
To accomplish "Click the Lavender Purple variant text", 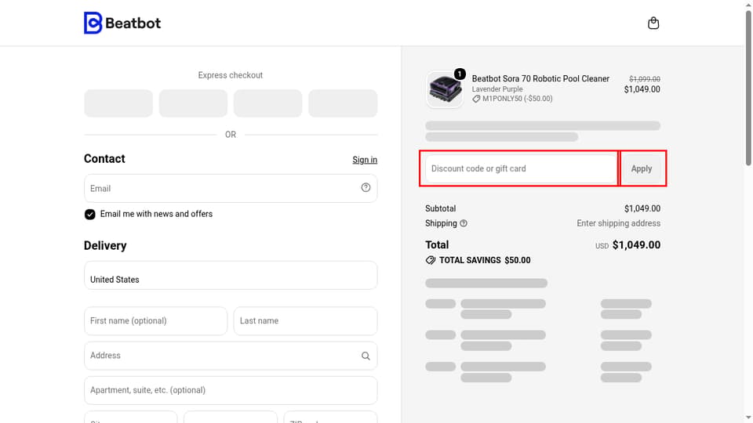I will [497, 89].
